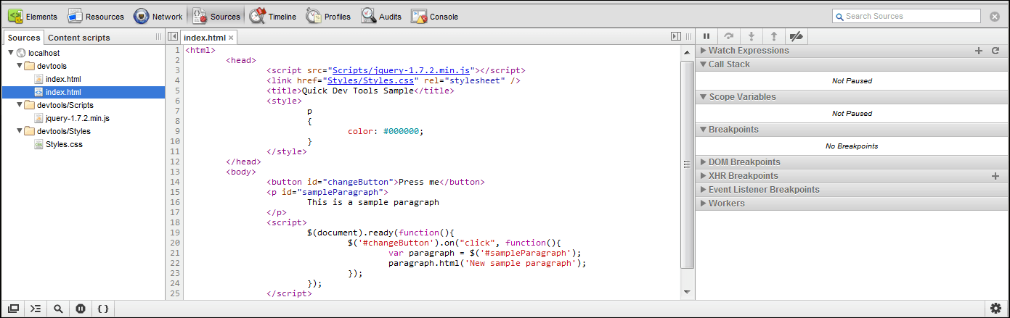
Task: Switch to the Network panel
Action: point(158,16)
